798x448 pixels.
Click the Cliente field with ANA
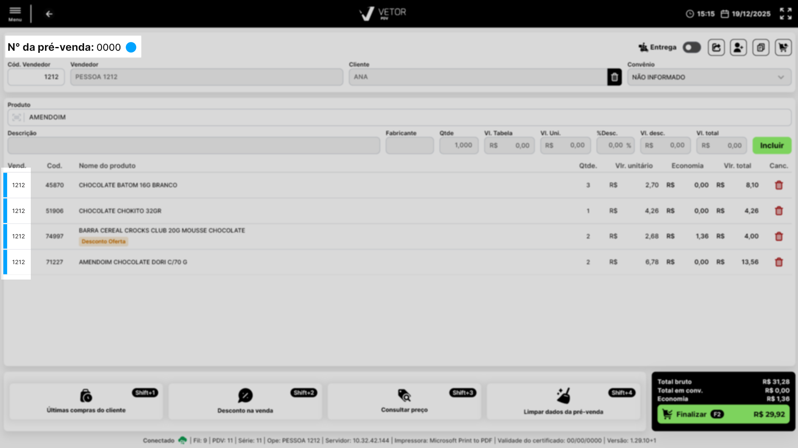pyautogui.click(x=478, y=77)
